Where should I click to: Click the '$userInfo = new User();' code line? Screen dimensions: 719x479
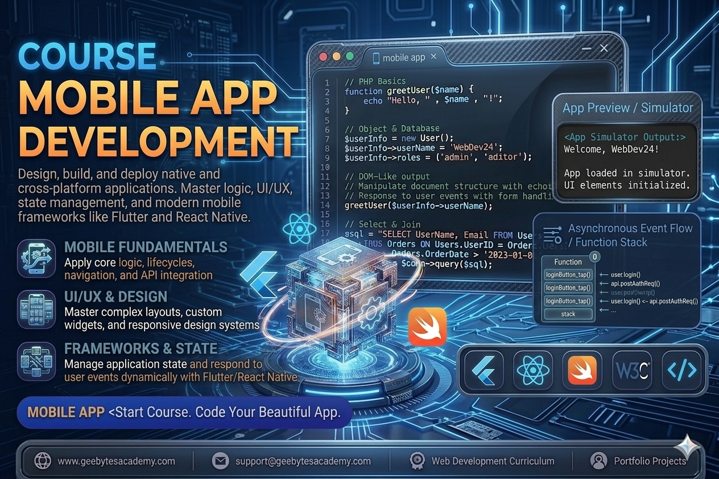click(399, 138)
